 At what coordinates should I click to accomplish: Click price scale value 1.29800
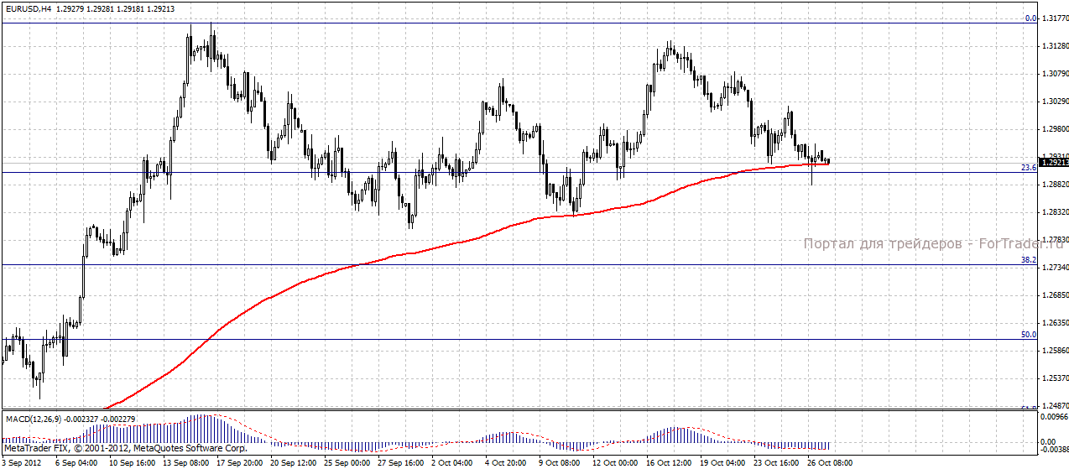(x=1055, y=128)
